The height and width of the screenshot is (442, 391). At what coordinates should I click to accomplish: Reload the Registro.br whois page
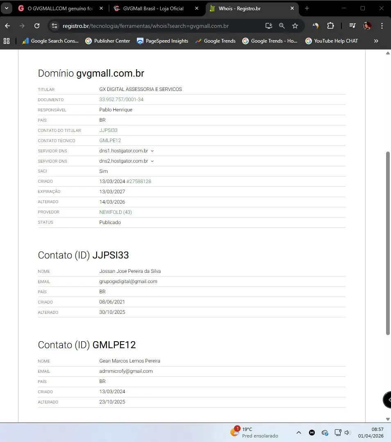coord(37,26)
